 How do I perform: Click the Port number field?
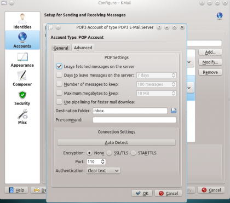coord(94,161)
